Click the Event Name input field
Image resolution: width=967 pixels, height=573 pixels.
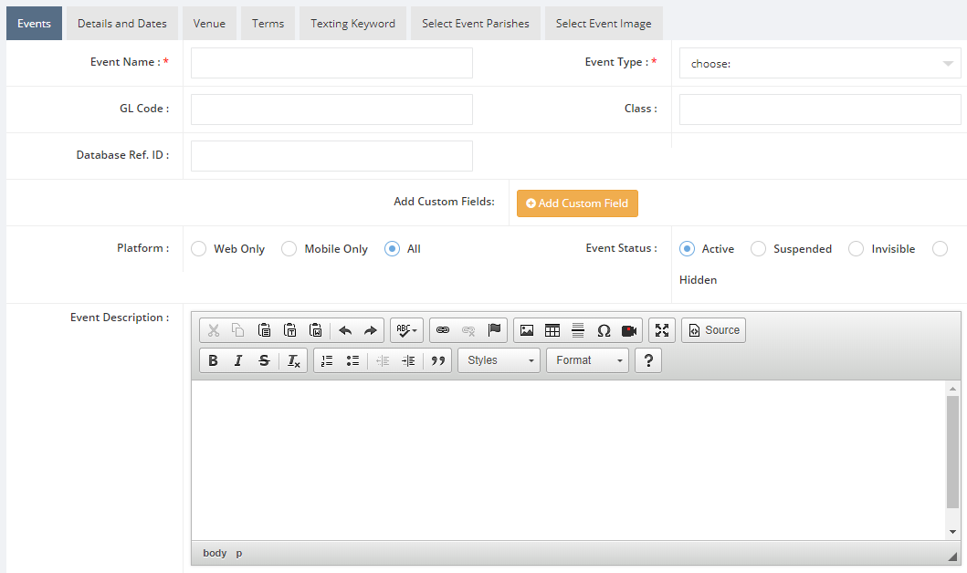click(x=331, y=63)
